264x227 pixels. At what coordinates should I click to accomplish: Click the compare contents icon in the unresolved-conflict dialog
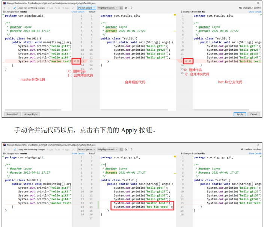pyautogui.click(x=15, y=8)
